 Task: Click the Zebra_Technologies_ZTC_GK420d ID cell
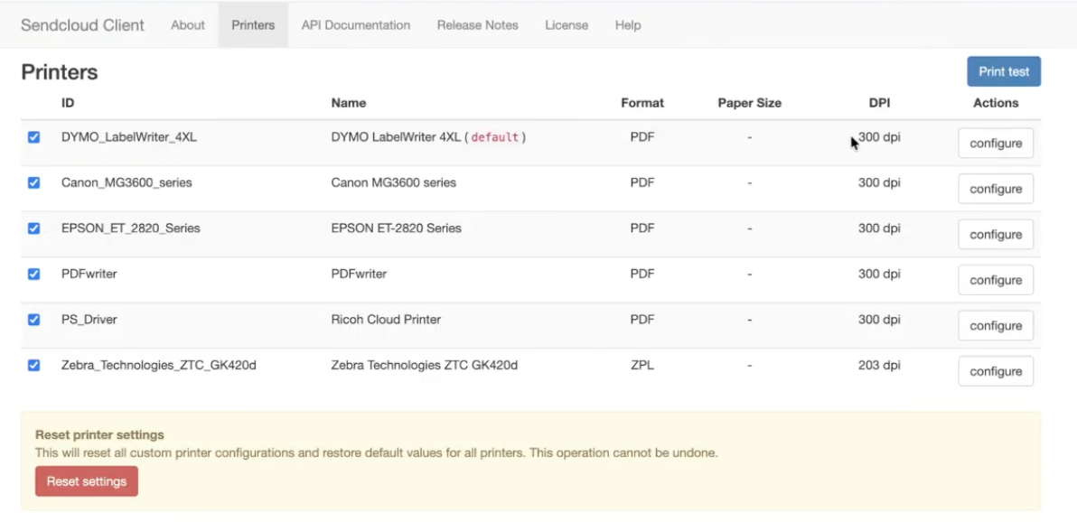159,366
